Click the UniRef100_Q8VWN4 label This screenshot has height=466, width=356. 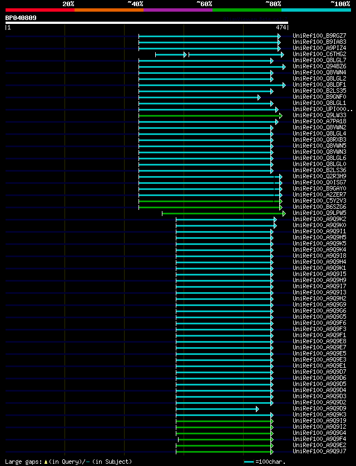319,73
